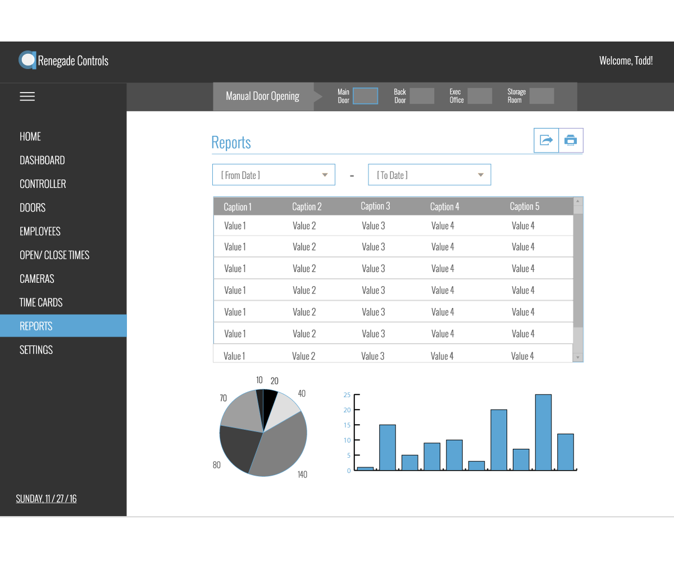Open the hamburger menu icon
Image resolution: width=674 pixels, height=561 pixels.
tap(27, 96)
